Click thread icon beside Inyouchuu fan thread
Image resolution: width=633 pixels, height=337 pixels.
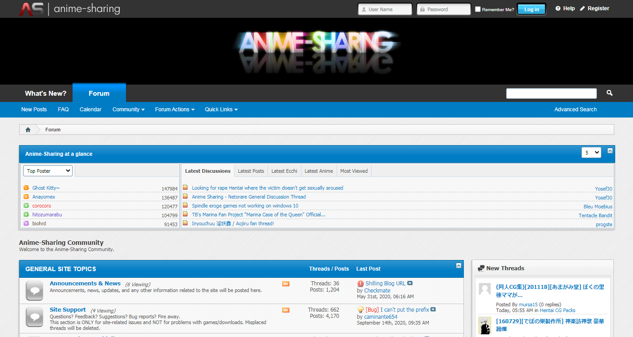pos(185,223)
